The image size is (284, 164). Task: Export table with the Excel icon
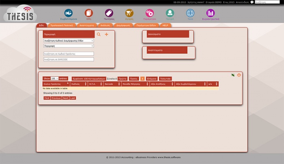pyautogui.click(x=233, y=75)
